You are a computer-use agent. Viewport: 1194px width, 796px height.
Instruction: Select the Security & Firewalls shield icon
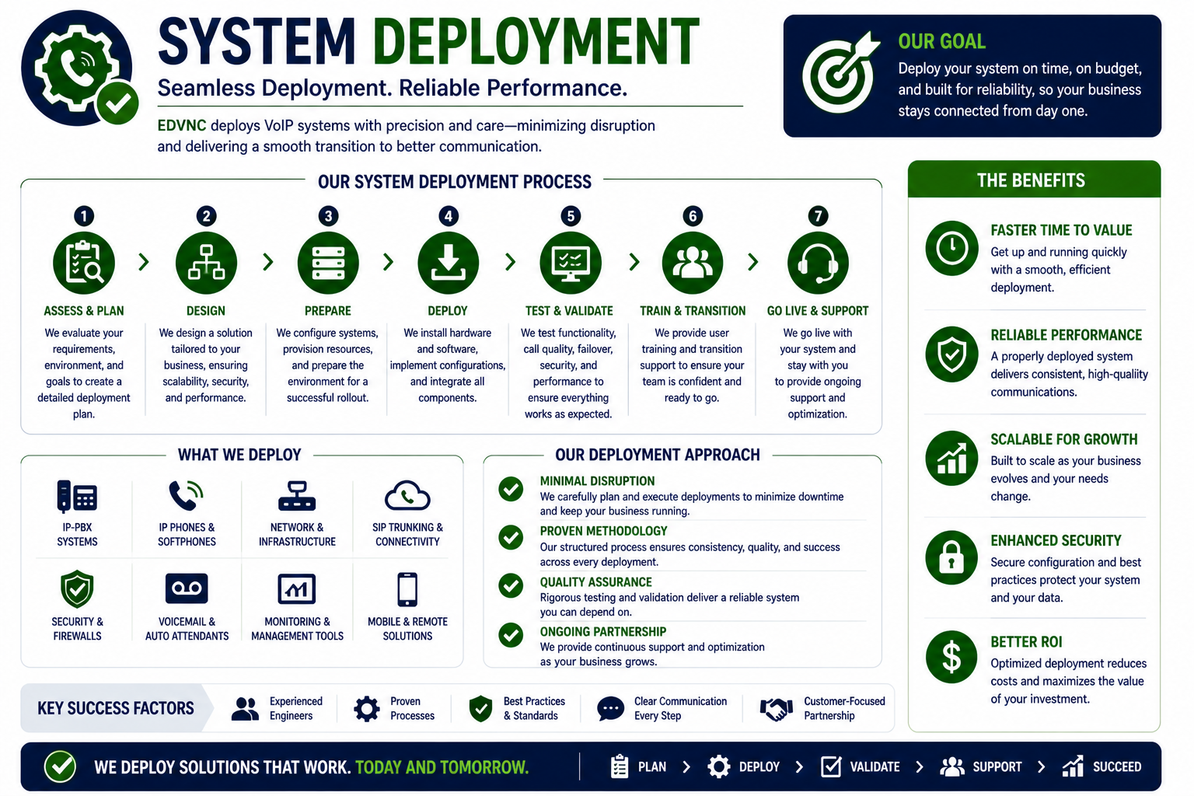pos(77,589)
